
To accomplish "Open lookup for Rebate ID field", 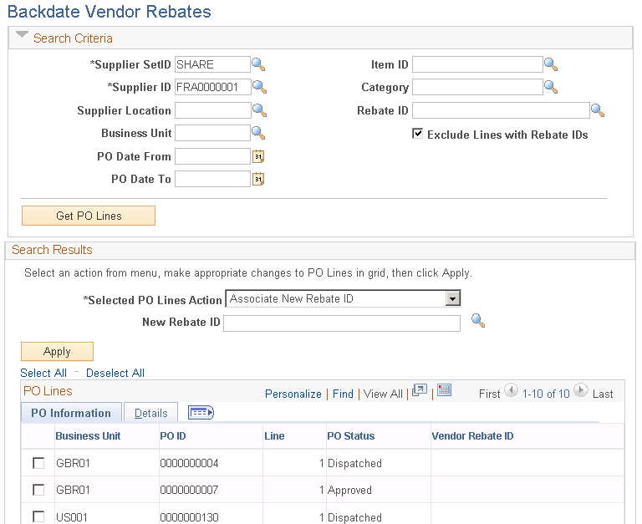I will click(x=598, y=110).
